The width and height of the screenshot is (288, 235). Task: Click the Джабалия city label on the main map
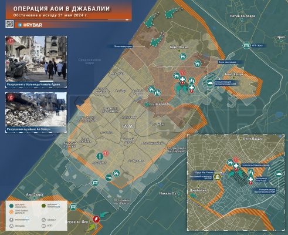161,104
